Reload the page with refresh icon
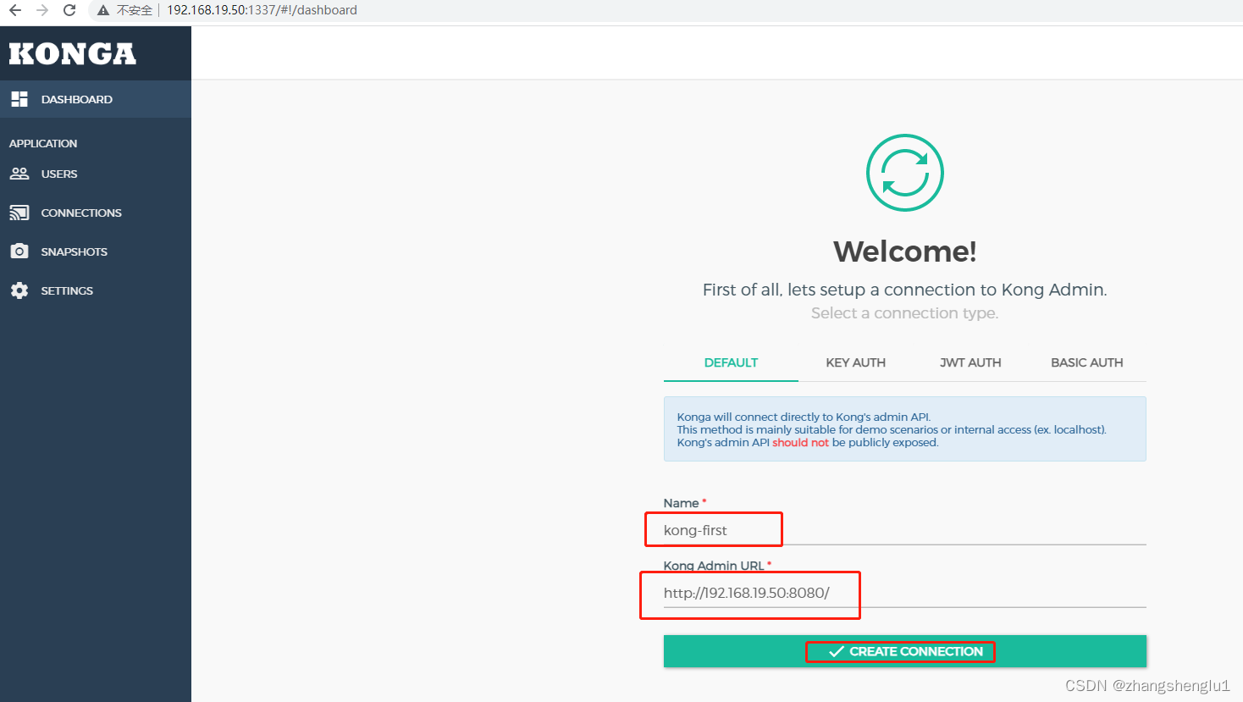The image size is (1243, 702). coord(69,10)
